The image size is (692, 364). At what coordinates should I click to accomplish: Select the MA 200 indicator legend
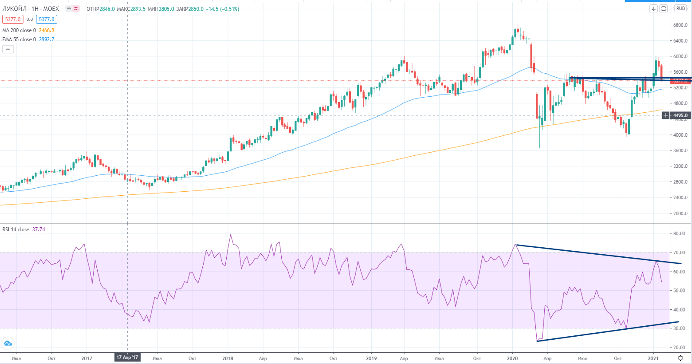tap(19, 30)
